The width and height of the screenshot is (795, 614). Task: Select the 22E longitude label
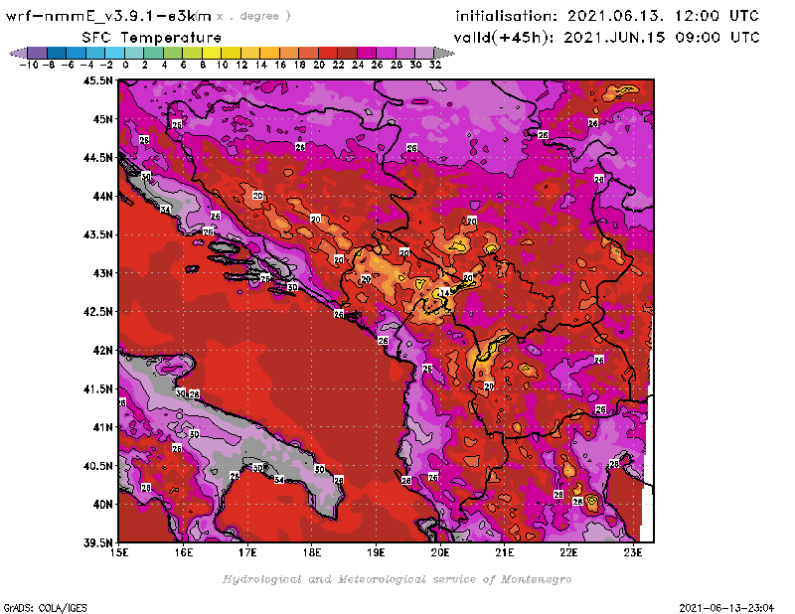568,552
